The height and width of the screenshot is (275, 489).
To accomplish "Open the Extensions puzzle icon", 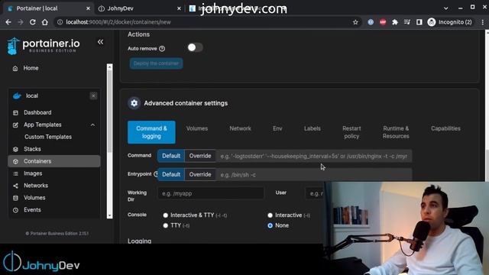I will [395, 22].
